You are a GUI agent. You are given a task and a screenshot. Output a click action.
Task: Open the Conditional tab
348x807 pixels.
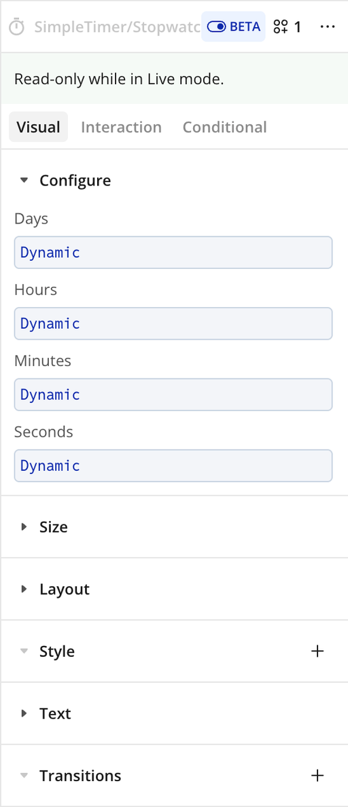coord(224,127)
